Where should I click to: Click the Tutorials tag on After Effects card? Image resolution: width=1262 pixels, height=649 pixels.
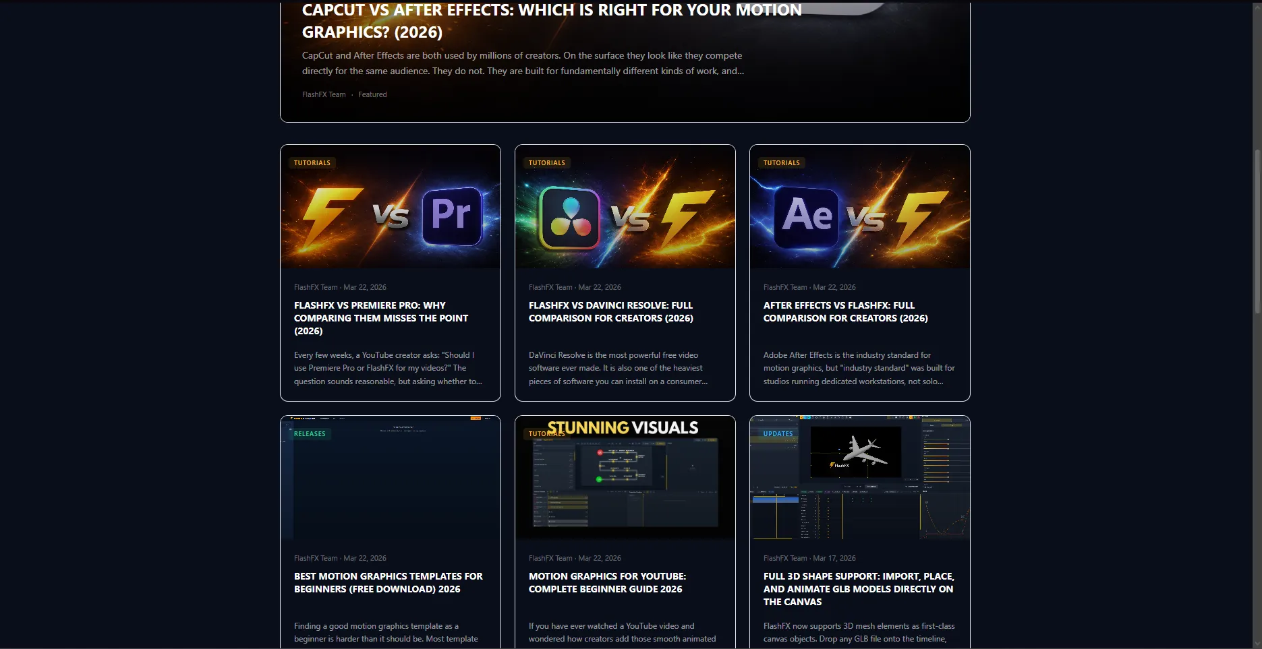[782, 163]
